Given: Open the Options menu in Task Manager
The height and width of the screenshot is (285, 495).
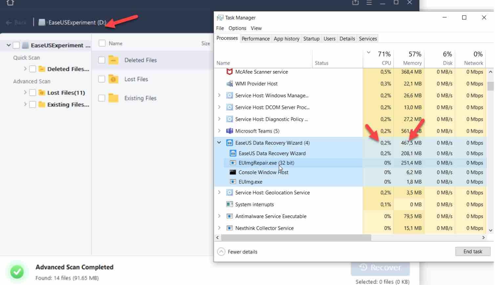Looking at the screenshot, I should click(237, 28).
